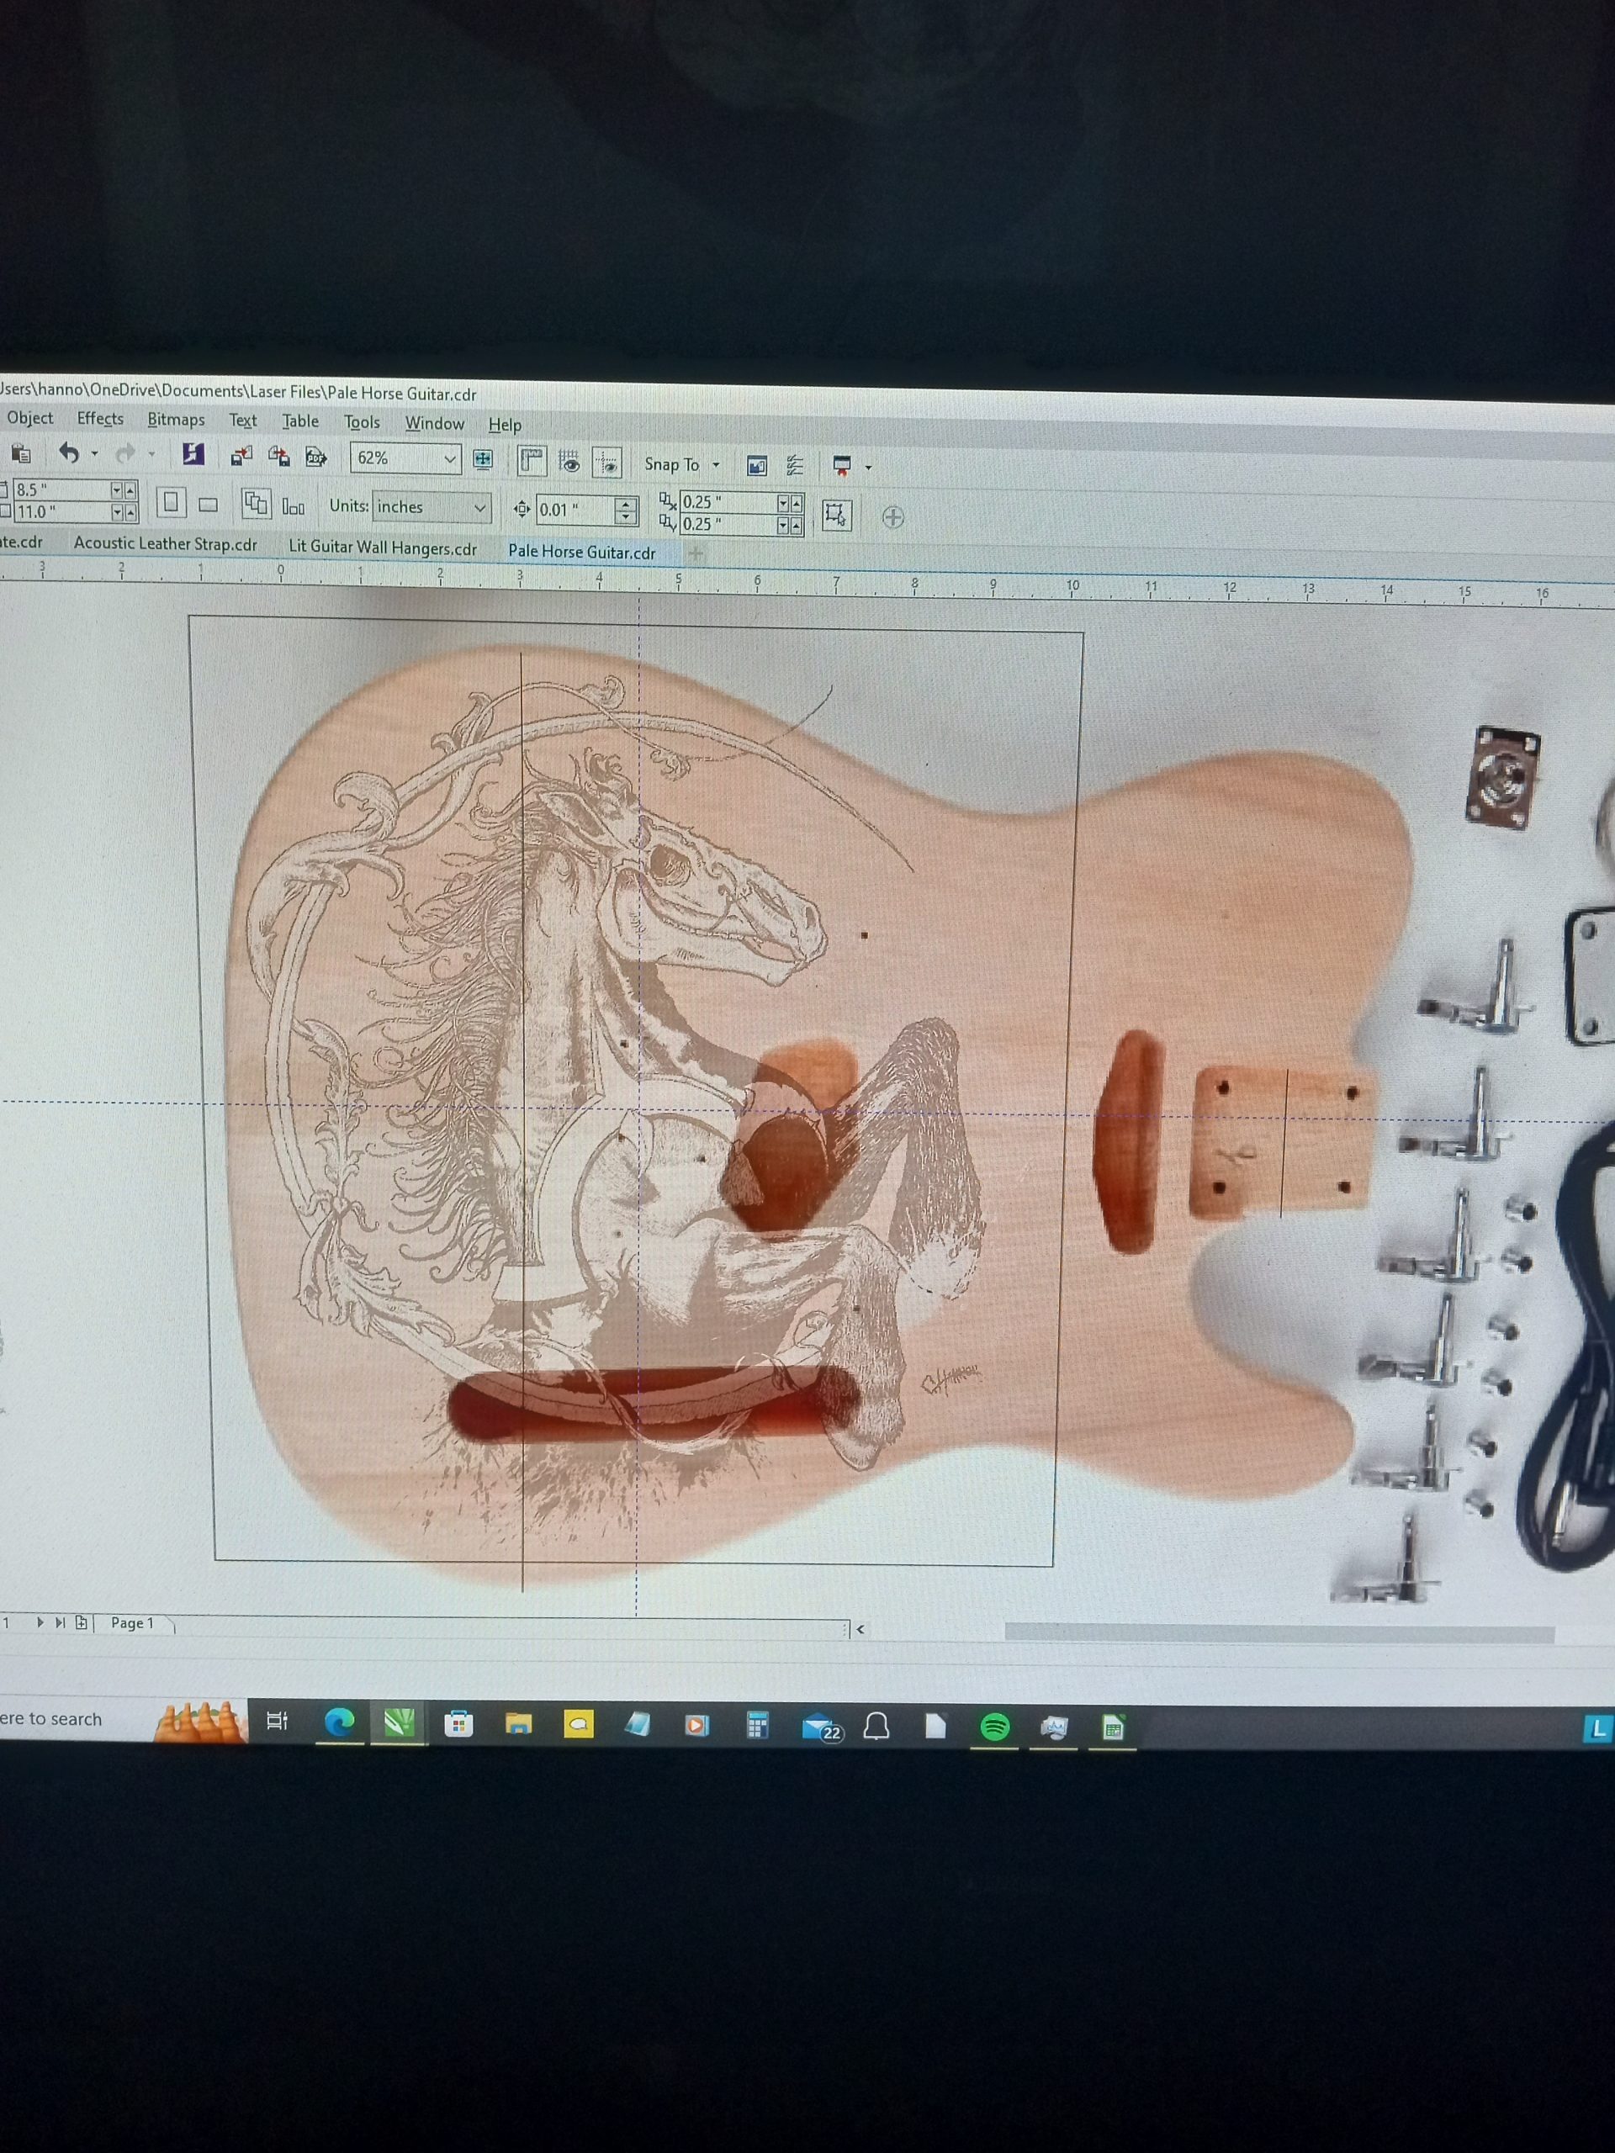Open the Tools menu
Image resolution: width=1615 pixels, height=2153 pixels.
[363, 422]
